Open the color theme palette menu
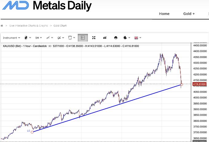Image resolution: width=209 pixels, height=142 pixels. (x=126, y=38)
